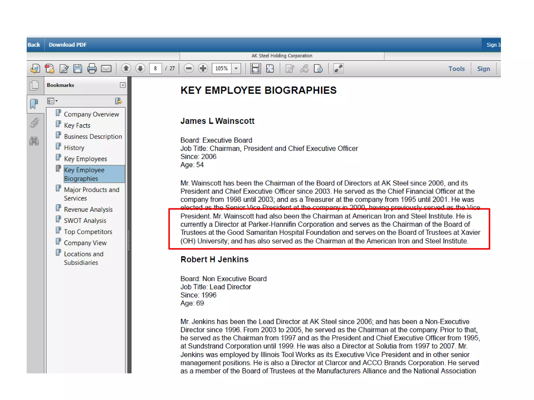
Task: Go to previous page with the up arrow
Action: pos(126,68)
